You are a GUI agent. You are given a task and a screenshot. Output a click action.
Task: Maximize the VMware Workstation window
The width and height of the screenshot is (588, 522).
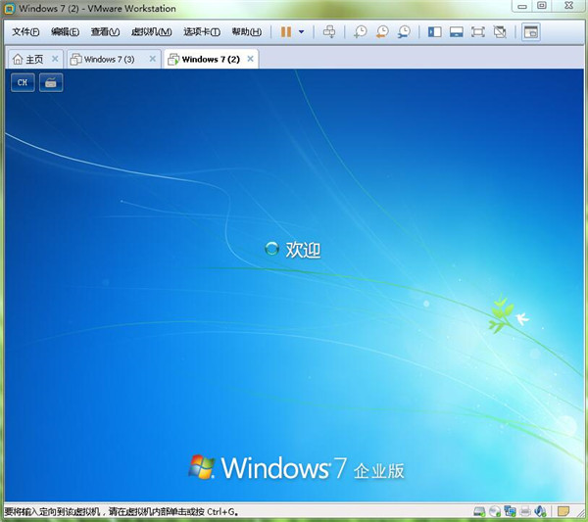(542, 6)
